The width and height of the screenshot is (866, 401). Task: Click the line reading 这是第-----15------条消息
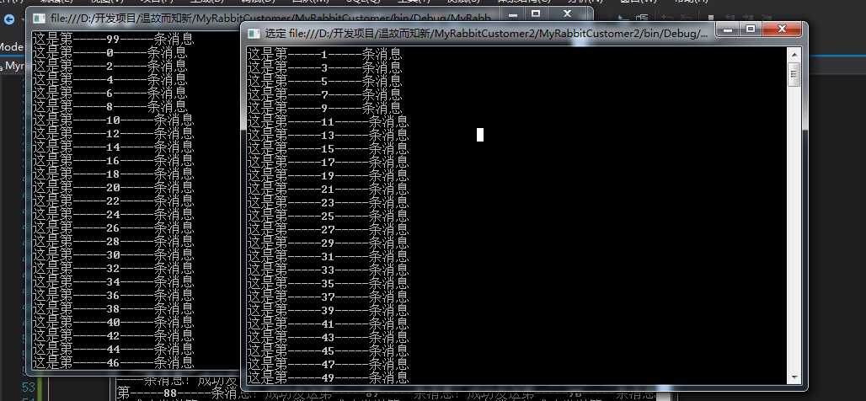(328, 148)
